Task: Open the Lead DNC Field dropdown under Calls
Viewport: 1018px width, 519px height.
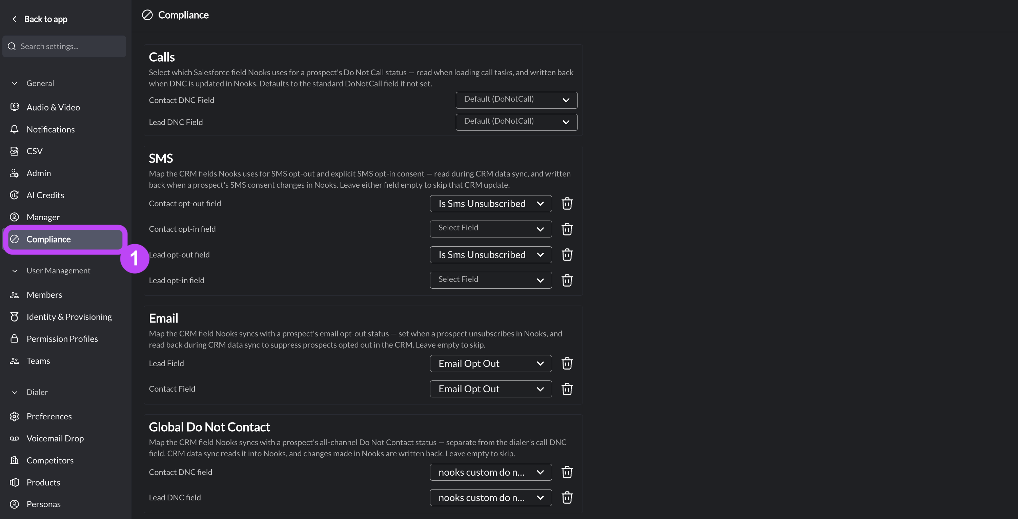Action: 516,122
